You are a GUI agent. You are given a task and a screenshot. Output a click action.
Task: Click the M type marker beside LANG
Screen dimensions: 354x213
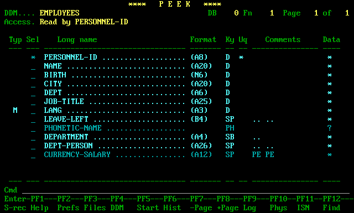coord(15,110)
